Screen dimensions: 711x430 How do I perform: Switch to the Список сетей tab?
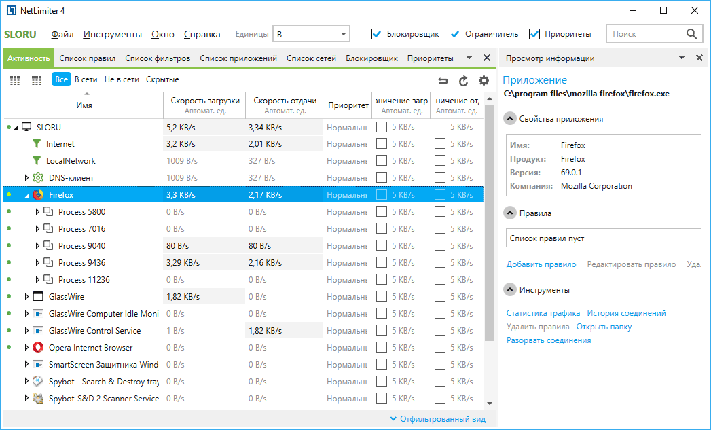(311, 58)
